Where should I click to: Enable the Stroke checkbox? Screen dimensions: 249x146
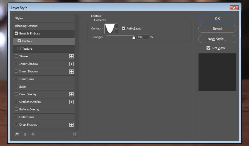pos(16,56)
